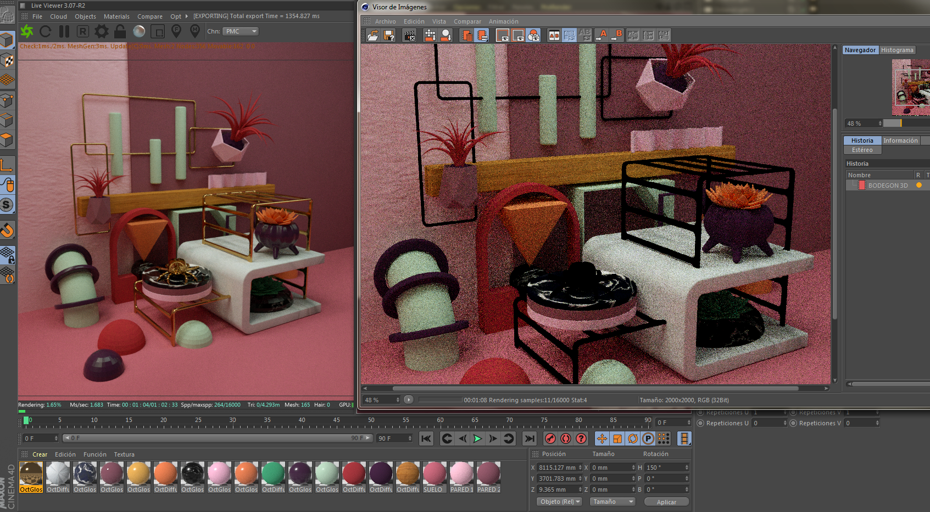Enable render region square icon

158,31
